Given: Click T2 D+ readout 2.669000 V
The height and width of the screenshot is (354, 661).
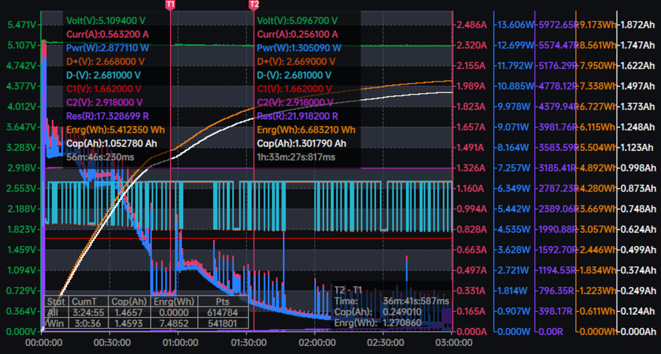Looking at the screenshot, I should click(x=295, y=62).
